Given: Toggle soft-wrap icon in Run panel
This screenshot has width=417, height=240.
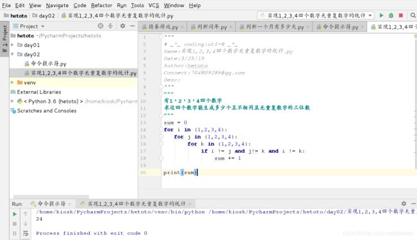Looking at the screenshot, I should pyautogui.click(x=26, y=234).
